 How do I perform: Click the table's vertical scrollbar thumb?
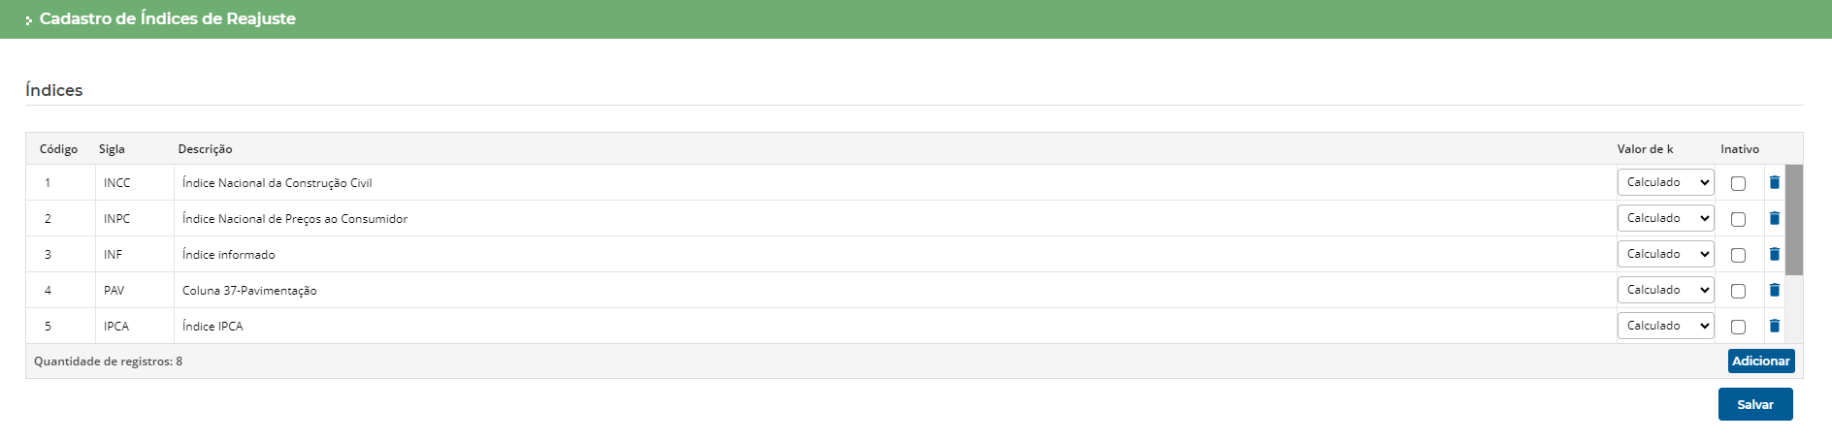pos(1794,220)
